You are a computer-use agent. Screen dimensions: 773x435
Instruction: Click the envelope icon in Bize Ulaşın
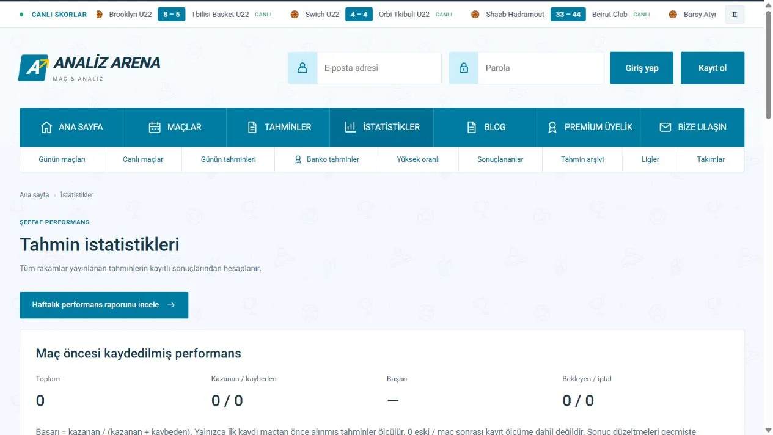[x=665, y=127]
